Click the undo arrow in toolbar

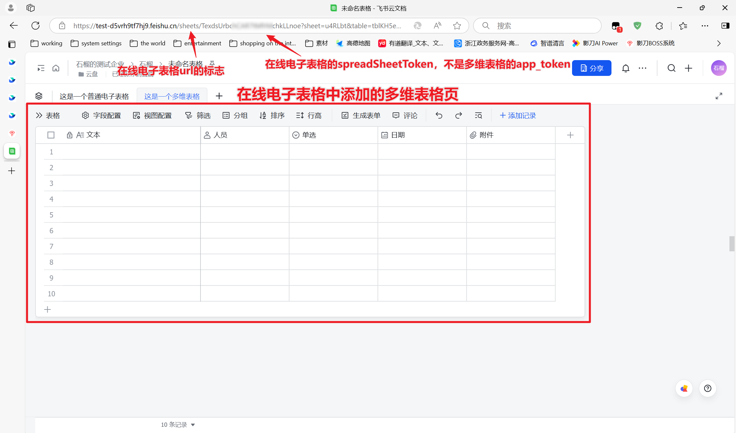(x=439, y=115)
